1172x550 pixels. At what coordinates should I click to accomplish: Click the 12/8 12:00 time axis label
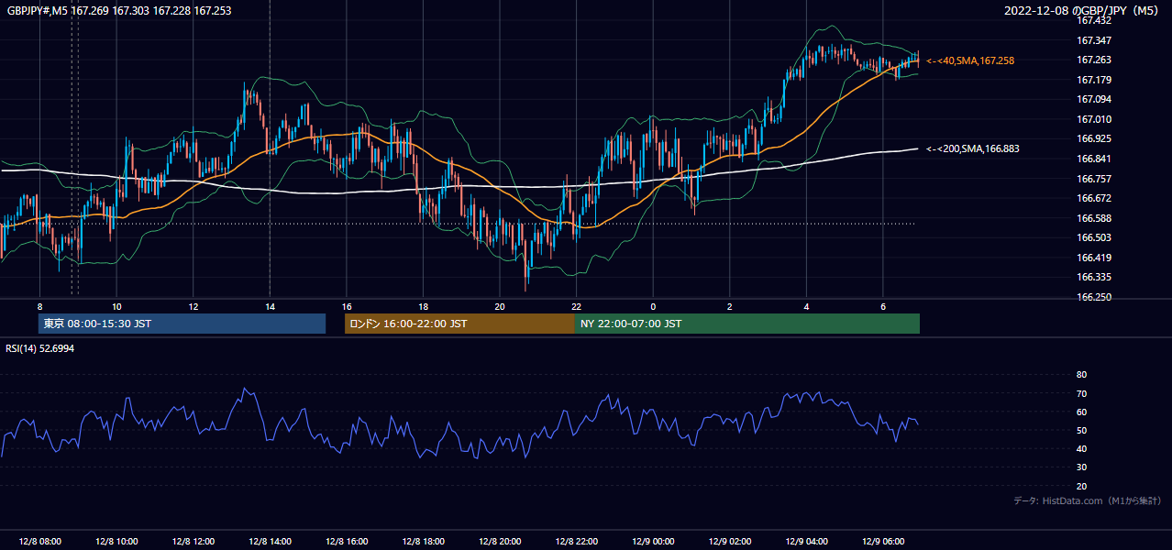[193, 542]
